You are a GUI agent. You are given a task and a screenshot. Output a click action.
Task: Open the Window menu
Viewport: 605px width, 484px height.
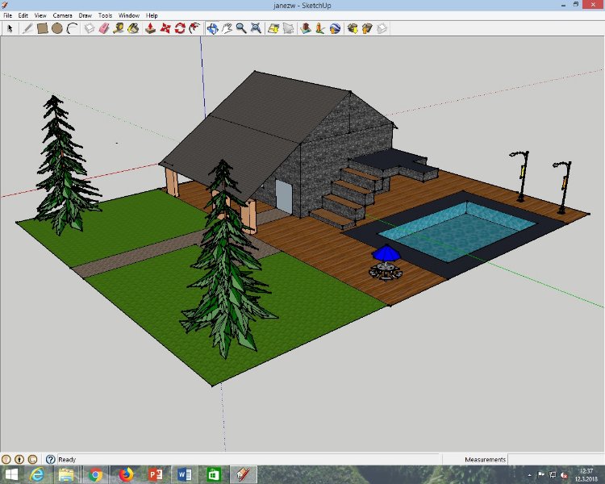[x=128, y=15]
